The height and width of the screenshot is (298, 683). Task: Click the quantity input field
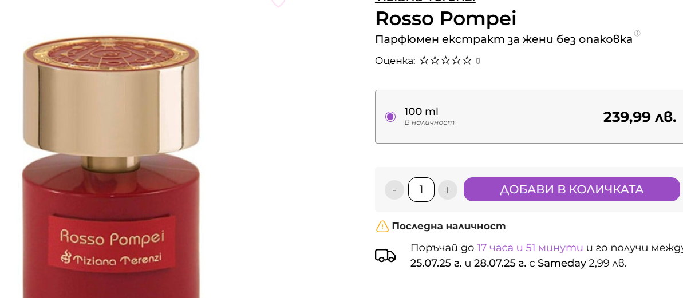coord(421,190)
